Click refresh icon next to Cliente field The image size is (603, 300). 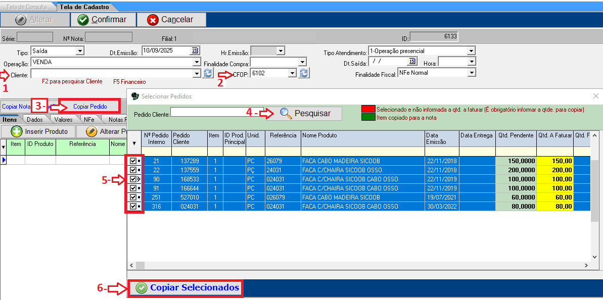pyautogui.click(x=208, y=73)
